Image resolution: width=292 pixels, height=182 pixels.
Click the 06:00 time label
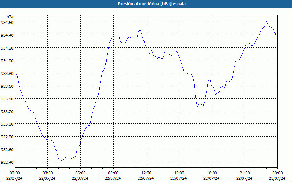pos(80,173)
